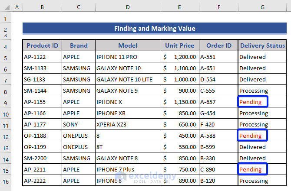This screenshot has height=191, width=291.
Task: Click the 'Product ID' header cell
Action: point(42,45)
